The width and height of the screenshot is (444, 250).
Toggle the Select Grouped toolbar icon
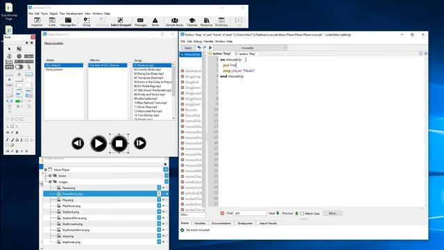point(121,22)
